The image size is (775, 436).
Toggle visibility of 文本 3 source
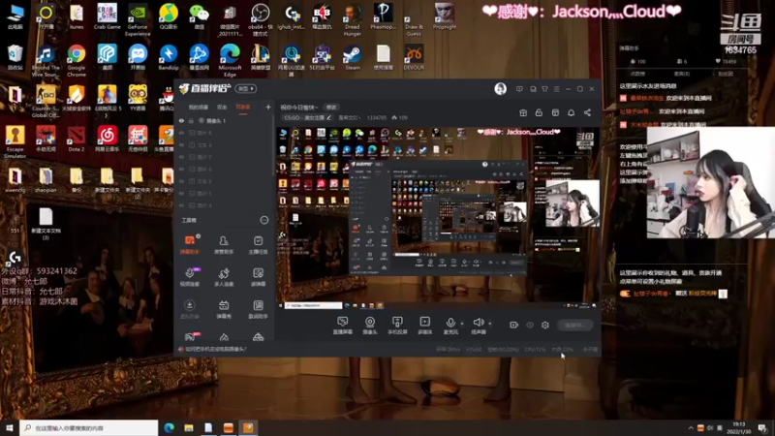(x=181, y=181)
